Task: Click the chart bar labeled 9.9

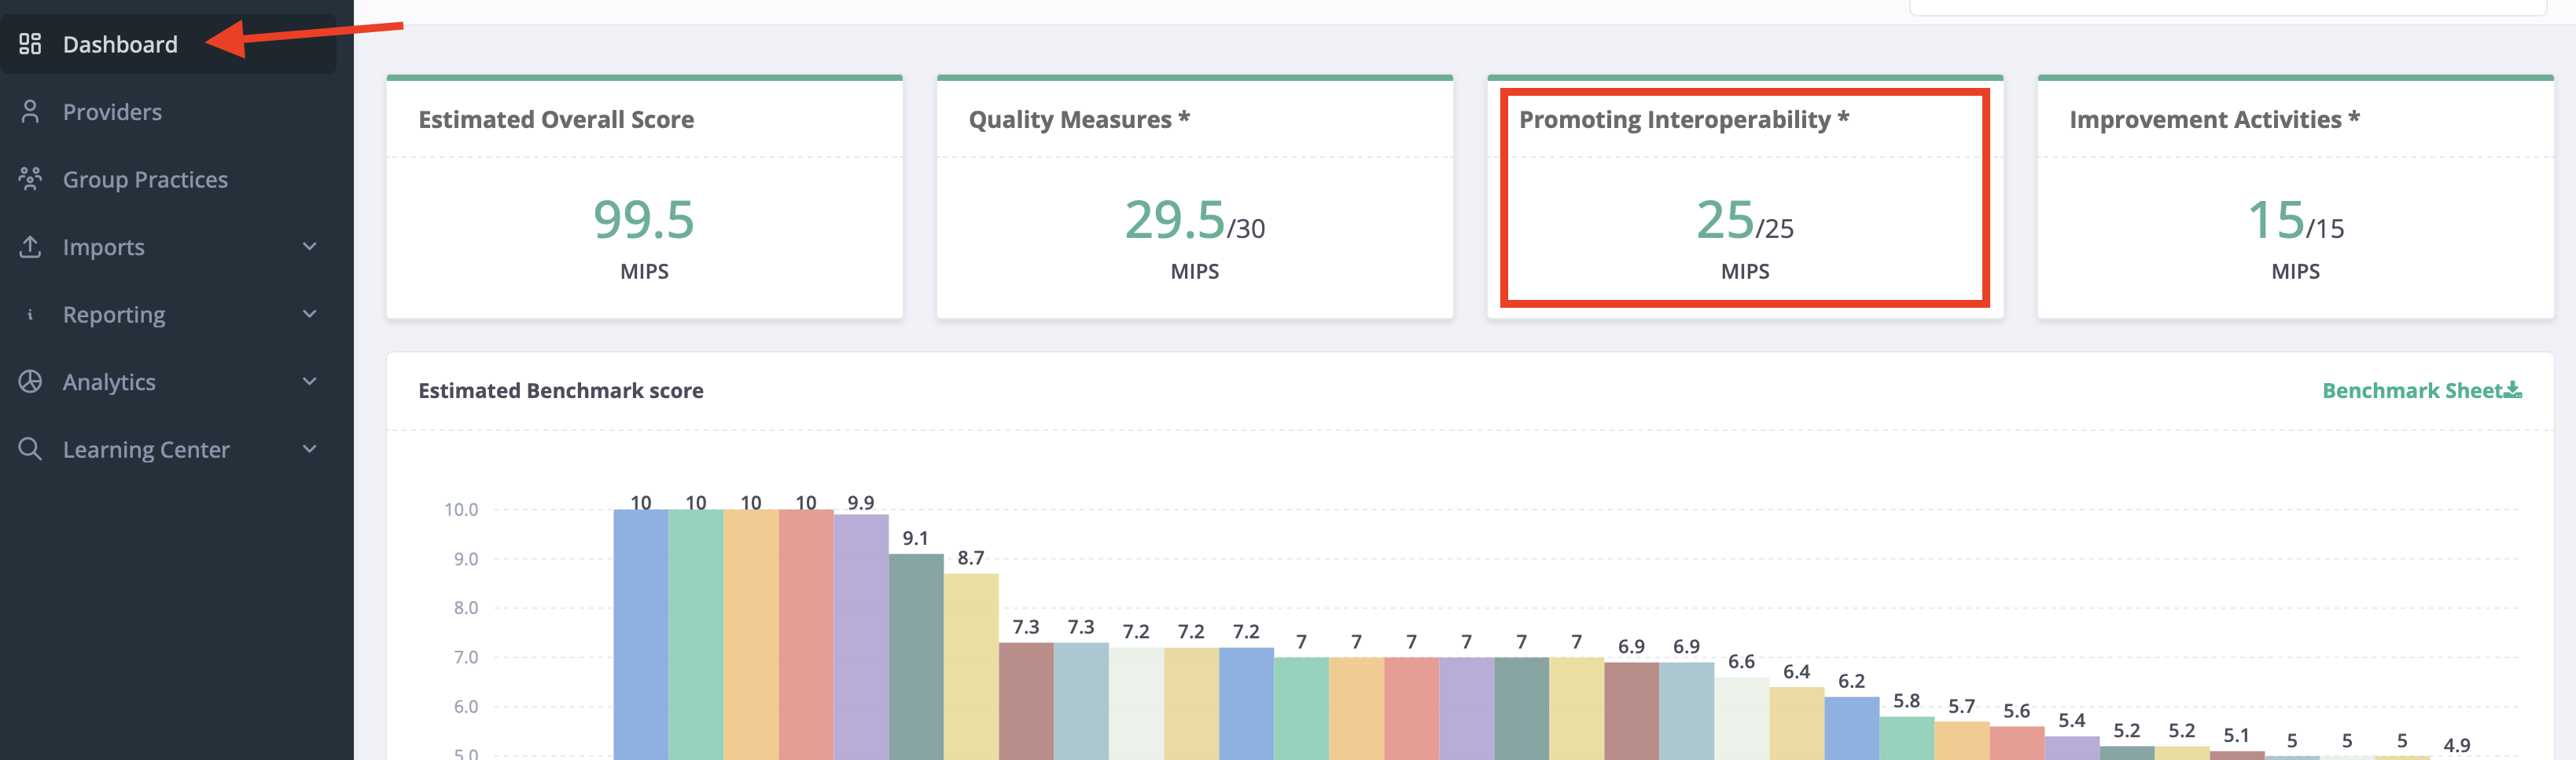Action: click(x=861, y=638)
